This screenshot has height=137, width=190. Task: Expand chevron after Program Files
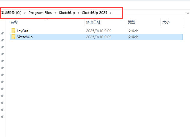55,13
